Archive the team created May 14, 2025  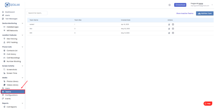173,33
